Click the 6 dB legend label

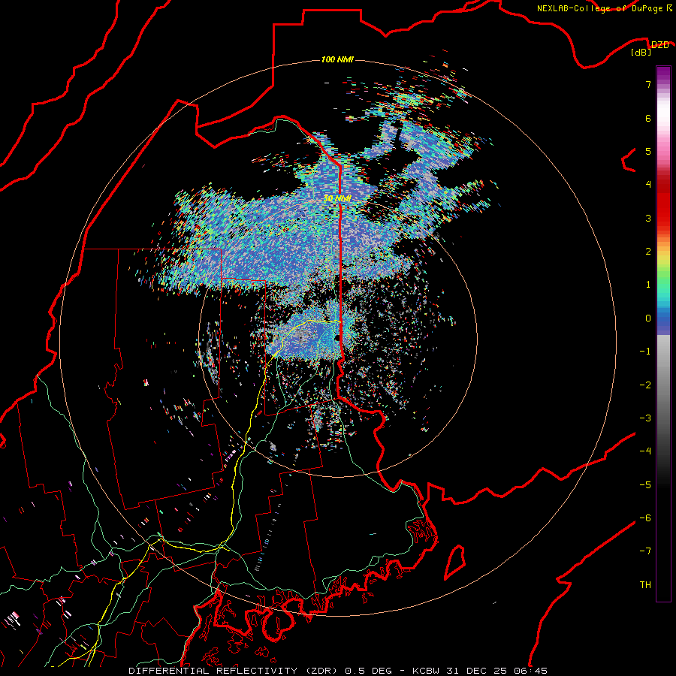pos(648,118)
